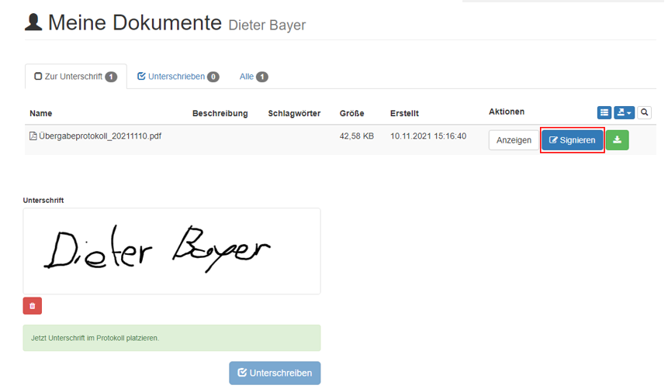This screenshot has height=392, width=668.
Task: Sort by Name column header
Action: [x=40, y=113]
